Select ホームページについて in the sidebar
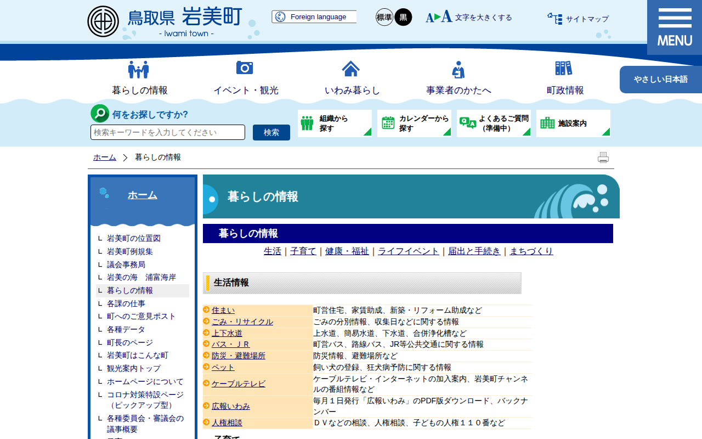The width and height of the screenshot is (702, 439). click(x=145, y=381)
